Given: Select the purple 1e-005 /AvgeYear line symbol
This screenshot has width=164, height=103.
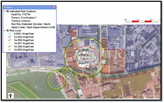Looking at the screenshot, I should [x=10, y=37].
